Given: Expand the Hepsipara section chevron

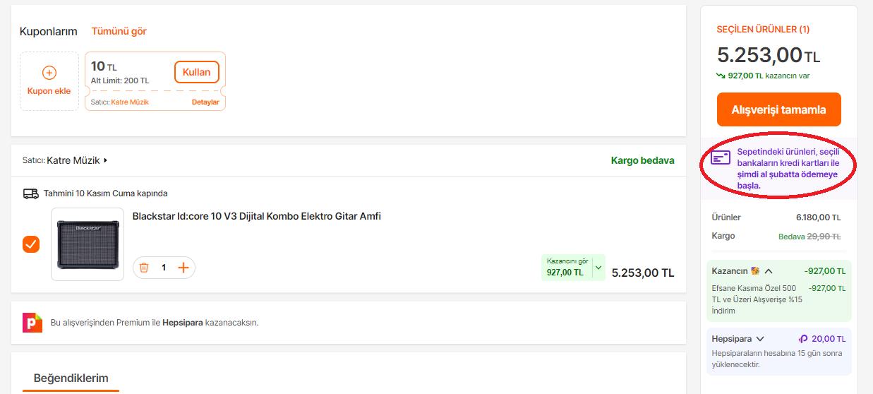Looking at the screenshot, I should click(x=759, y=339).
